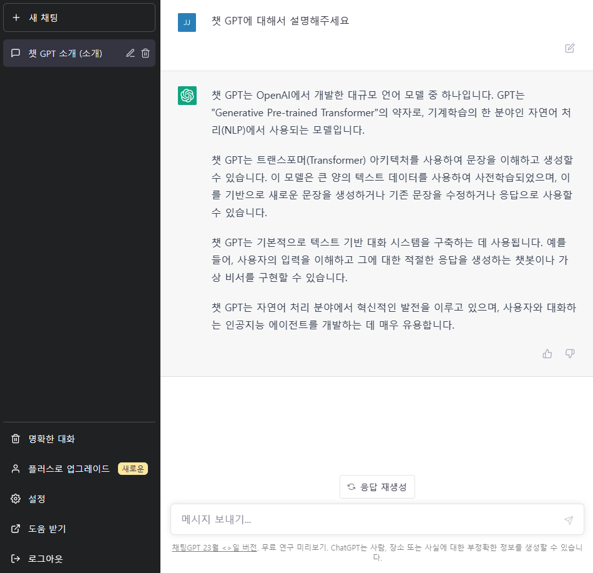The height and width of the screenshot is (573, 593).
Task: Regenerate response with 응답 재생성 button
Action: tap(377, 487)
